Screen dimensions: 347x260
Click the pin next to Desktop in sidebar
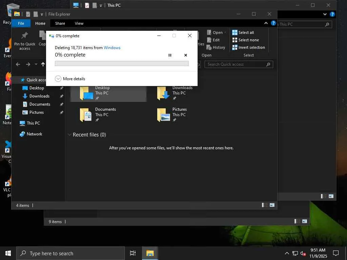click(x=62, y=88)
